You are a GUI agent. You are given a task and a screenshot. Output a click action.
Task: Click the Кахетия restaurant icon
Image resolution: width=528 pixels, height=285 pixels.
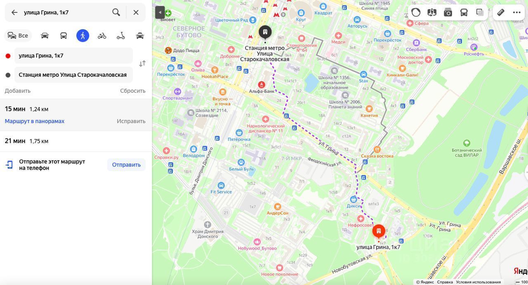pyautogui.click(x=369, y=109)
